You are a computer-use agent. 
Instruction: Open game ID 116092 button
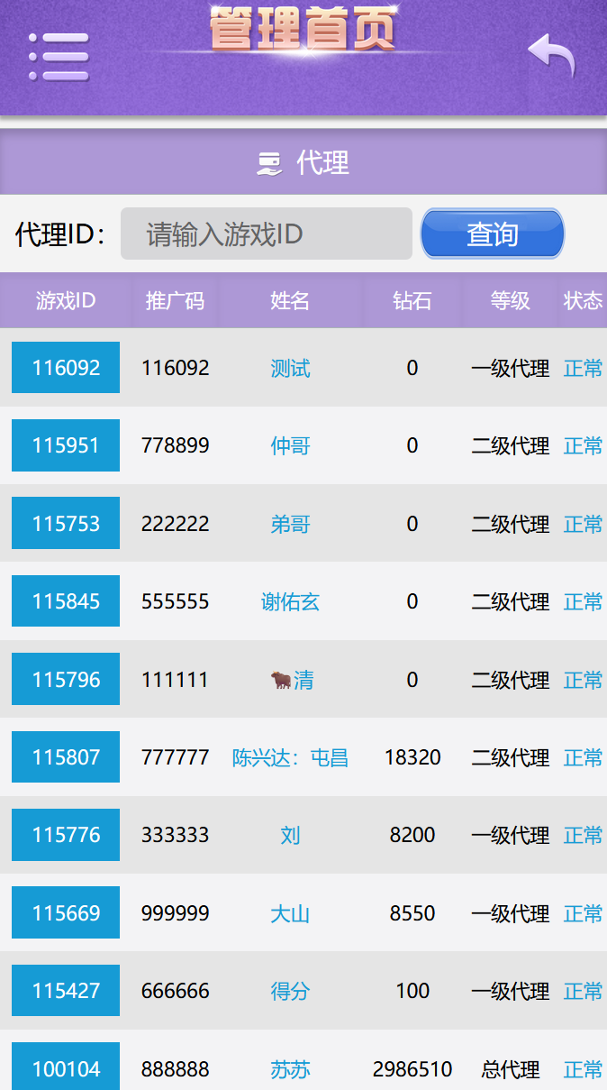66,368
